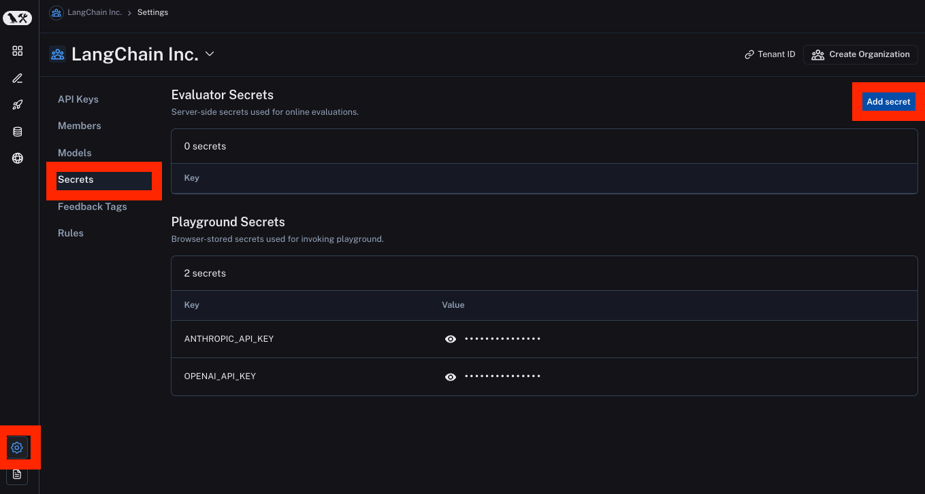Reveal the ANTHROPIC_API_KEY value with eye icon
This screenshot has width=925, height=494.
pyautogui.click(x=450, y=338)
